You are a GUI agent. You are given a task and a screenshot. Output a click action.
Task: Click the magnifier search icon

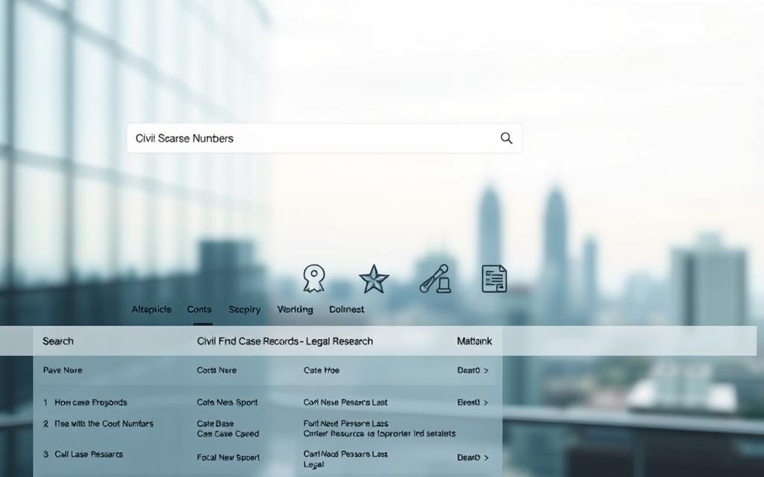507,138
